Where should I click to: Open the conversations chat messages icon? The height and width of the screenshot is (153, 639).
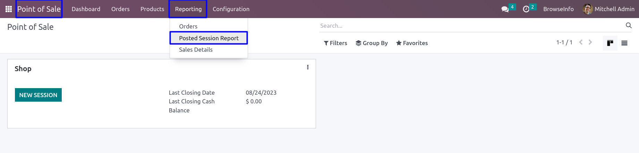click(505, 9)
